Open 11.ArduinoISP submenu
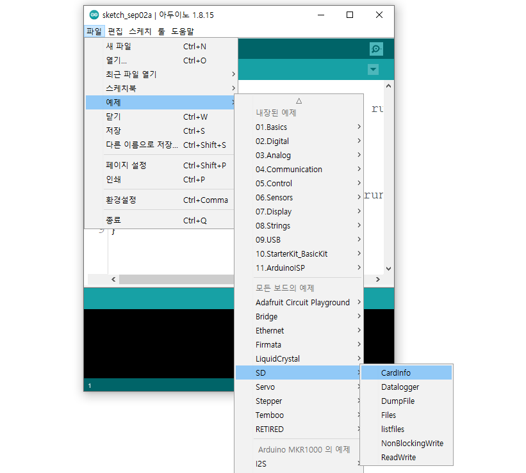The width and height of the screenshot is (526, 473). pos(299,268)
